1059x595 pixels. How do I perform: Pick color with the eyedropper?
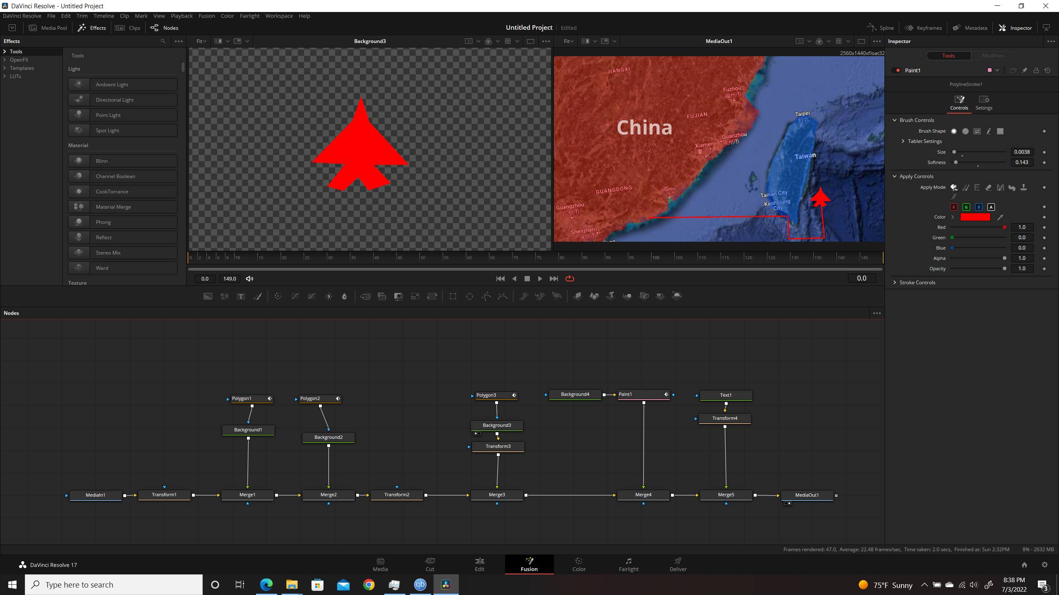pyautogui.click(x=1000, y=217)
